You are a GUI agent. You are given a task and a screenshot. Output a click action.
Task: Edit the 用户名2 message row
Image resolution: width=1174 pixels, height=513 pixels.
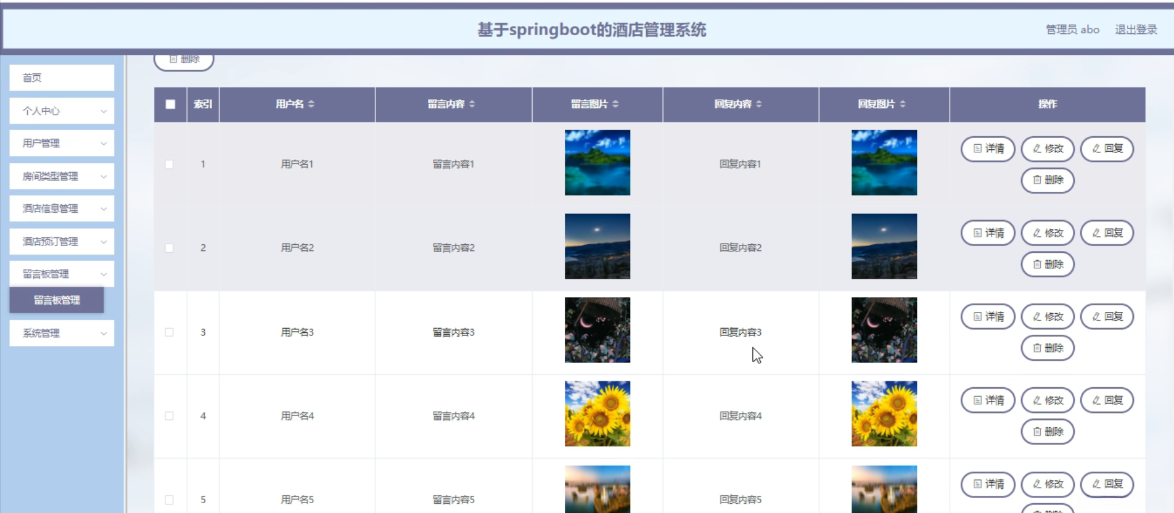[1048, 233]
